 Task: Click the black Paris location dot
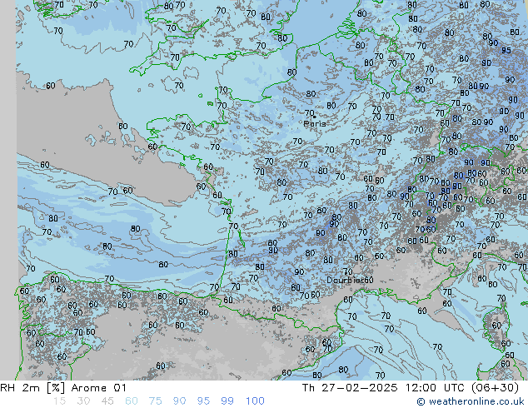click(x=315, y=117)
